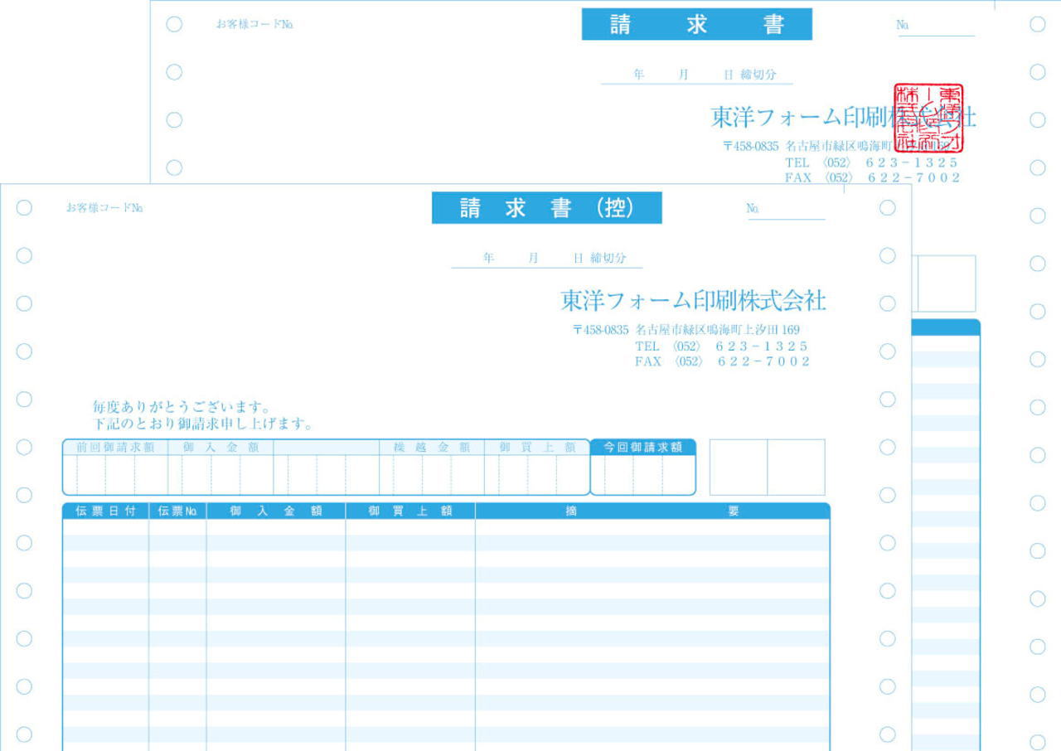Image resolution: width=1061 pixels, height=751 pixels.
Task: Select the line 下記のとおり御請求申し上げます。
Action: tap(204, 424)
